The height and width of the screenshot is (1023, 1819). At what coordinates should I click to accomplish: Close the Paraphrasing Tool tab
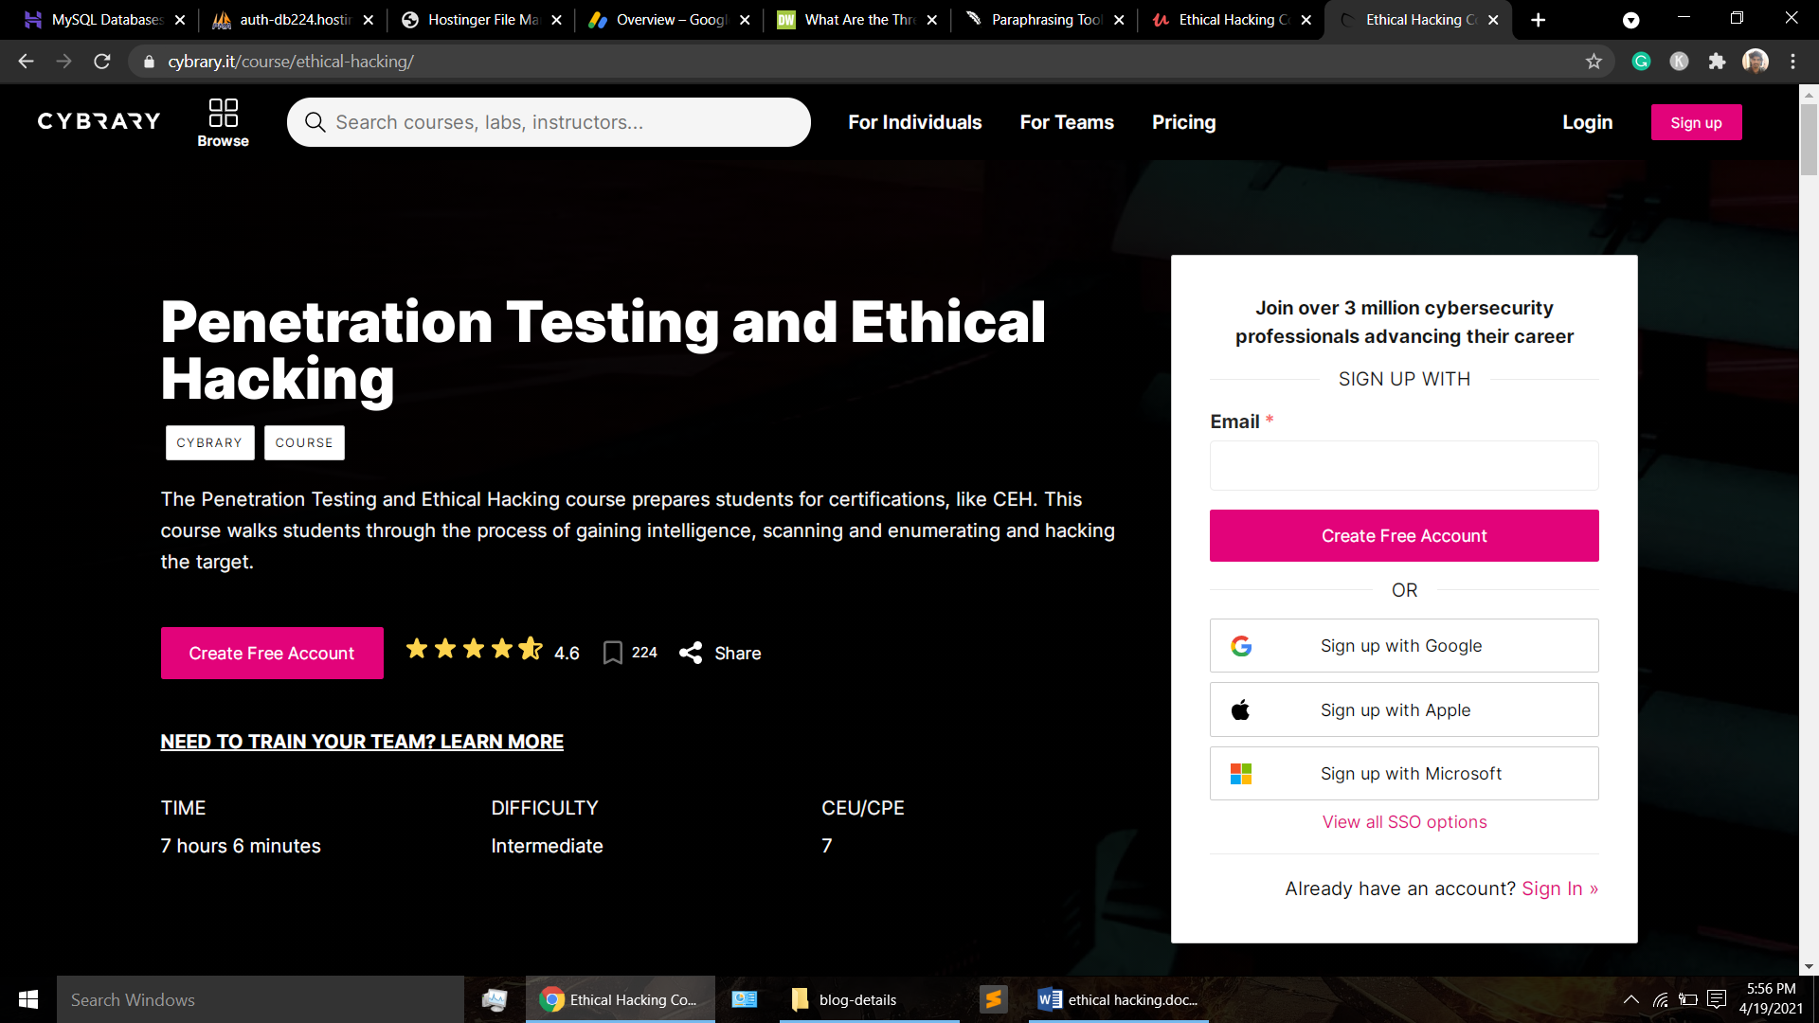pos(1119,20)
